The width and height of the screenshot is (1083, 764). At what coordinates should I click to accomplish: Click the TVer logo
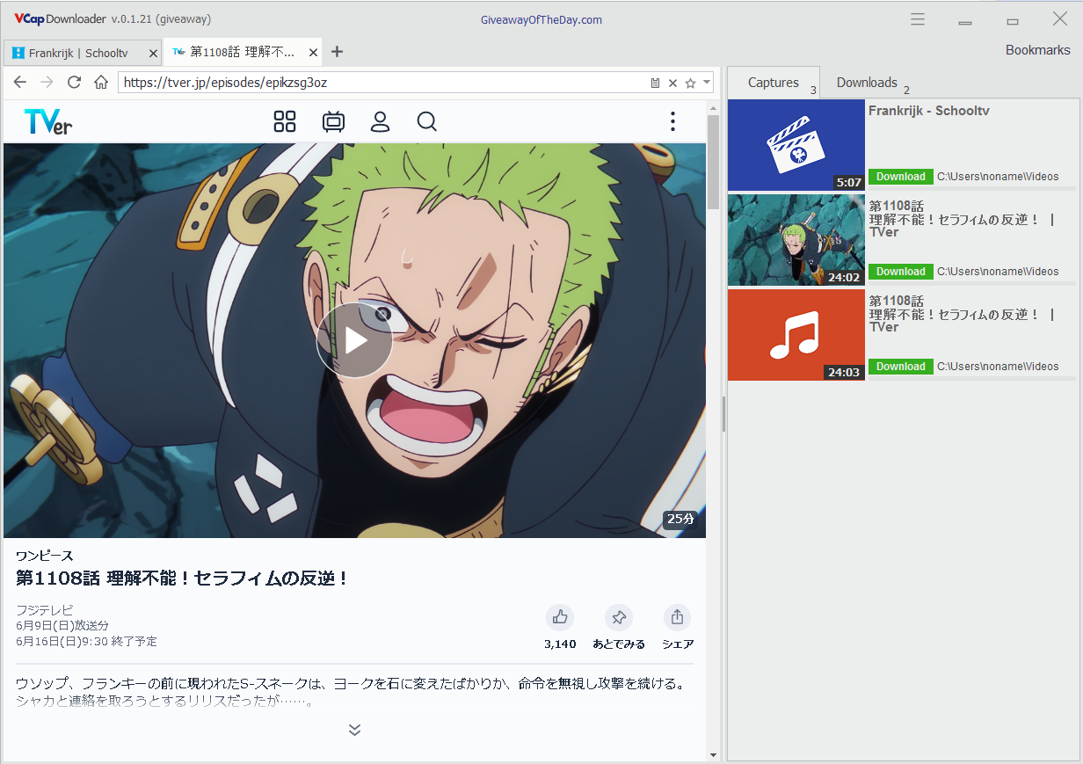pos(48,121)
